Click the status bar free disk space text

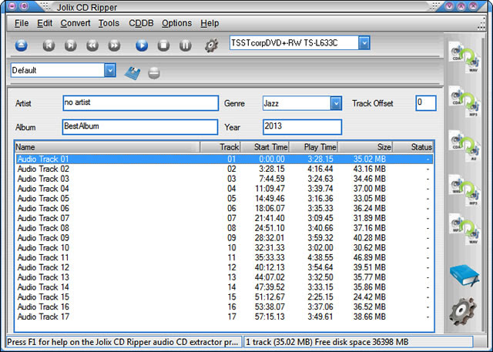(x=361, y=342)
